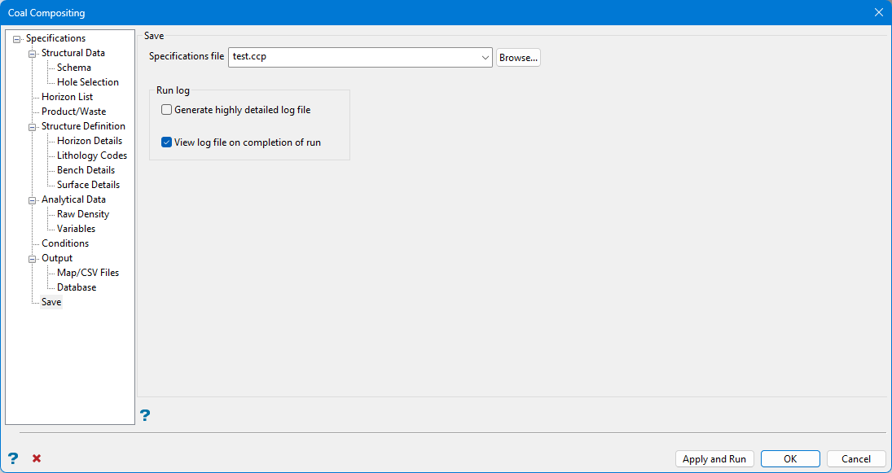The height and width of the screenshot is (473, 892).
Task: Click the red X icon at bottom left
Action: (x=37, y=458)
